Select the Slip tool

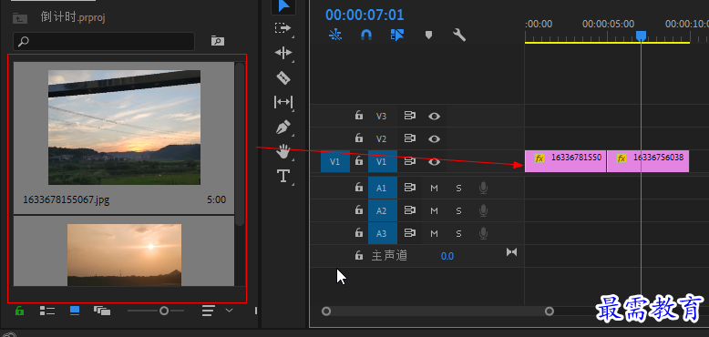pyautogui.click(x=283, y=102)
